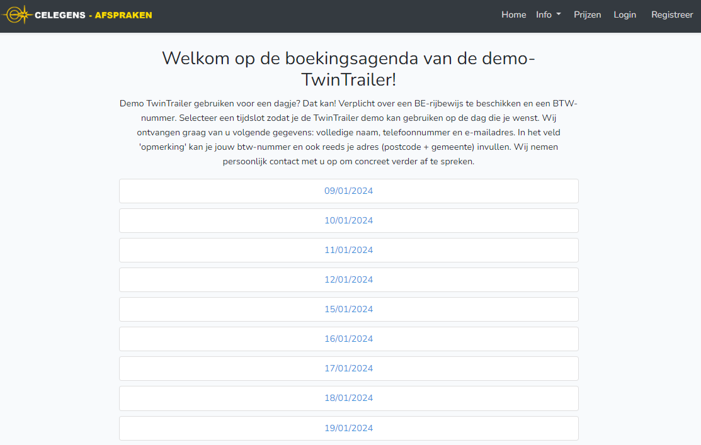Open the Prijzen page

coord(588,14)
